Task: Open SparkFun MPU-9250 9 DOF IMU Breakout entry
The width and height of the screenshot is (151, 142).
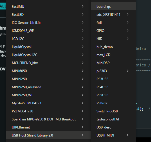Action: [x=48, y=119]
